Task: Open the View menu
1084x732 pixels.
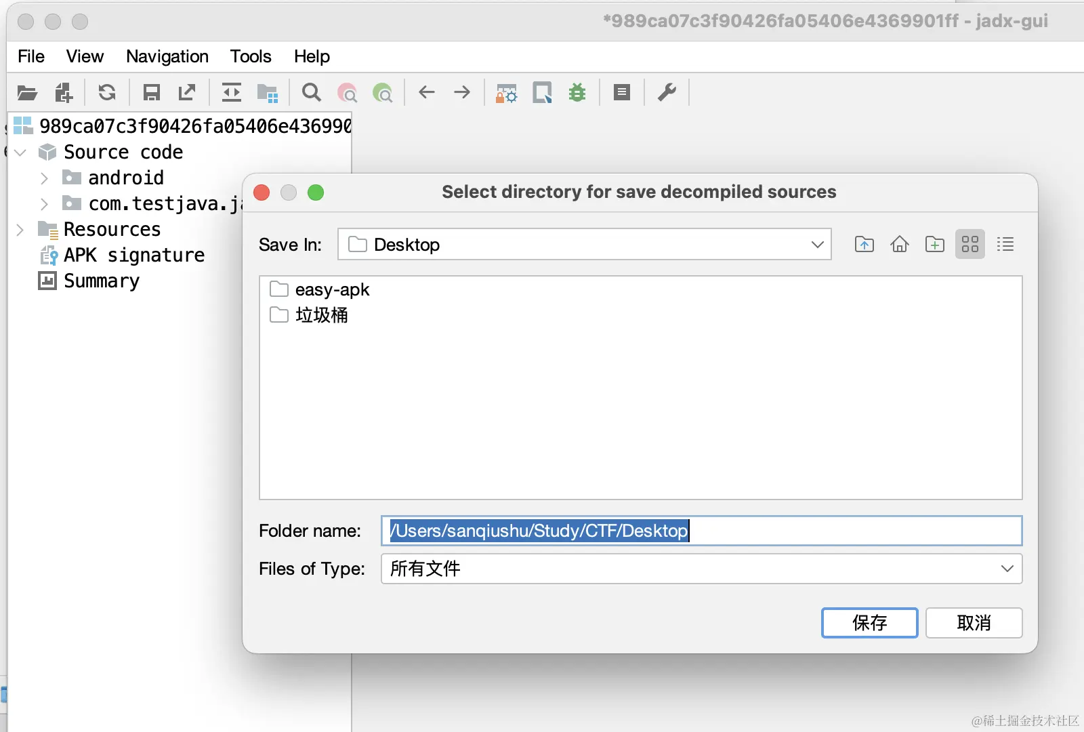Action: click(x=85, y=56)
